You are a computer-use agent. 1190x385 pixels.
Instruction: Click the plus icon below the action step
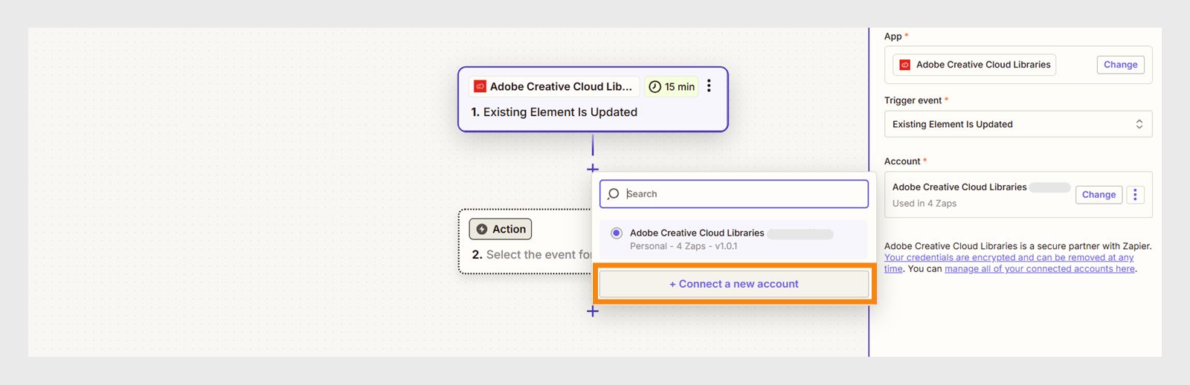(x=593, y=311)
